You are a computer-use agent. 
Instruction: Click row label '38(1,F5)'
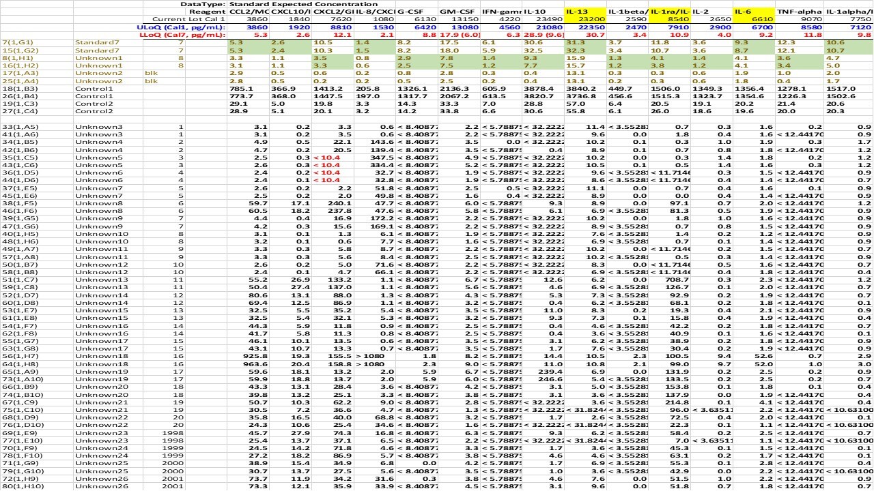click(18, 203)
